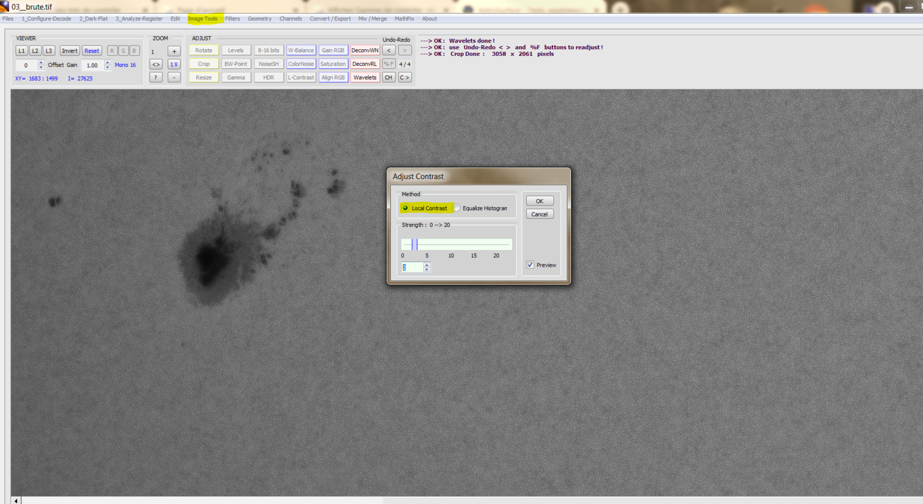The width and height of the screenshot is (923, 504).
Task: Confirm the contrast adjustment with OK
Action: tap(540, 201)
